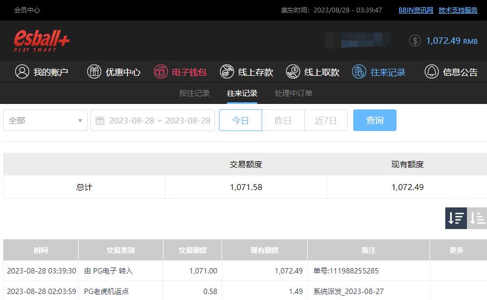The image size is (487, 300).
Task: Click the 2023-08-28 02:03:59 time cell
Action: pyautogui.click(x=41, y=291)
